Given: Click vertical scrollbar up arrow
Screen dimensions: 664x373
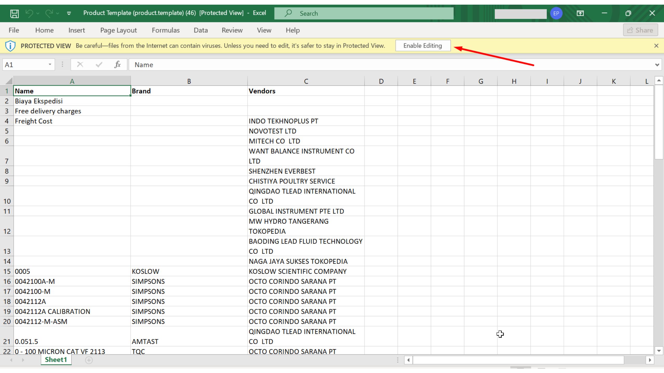Looking at the screenshot, I should 659,81.
